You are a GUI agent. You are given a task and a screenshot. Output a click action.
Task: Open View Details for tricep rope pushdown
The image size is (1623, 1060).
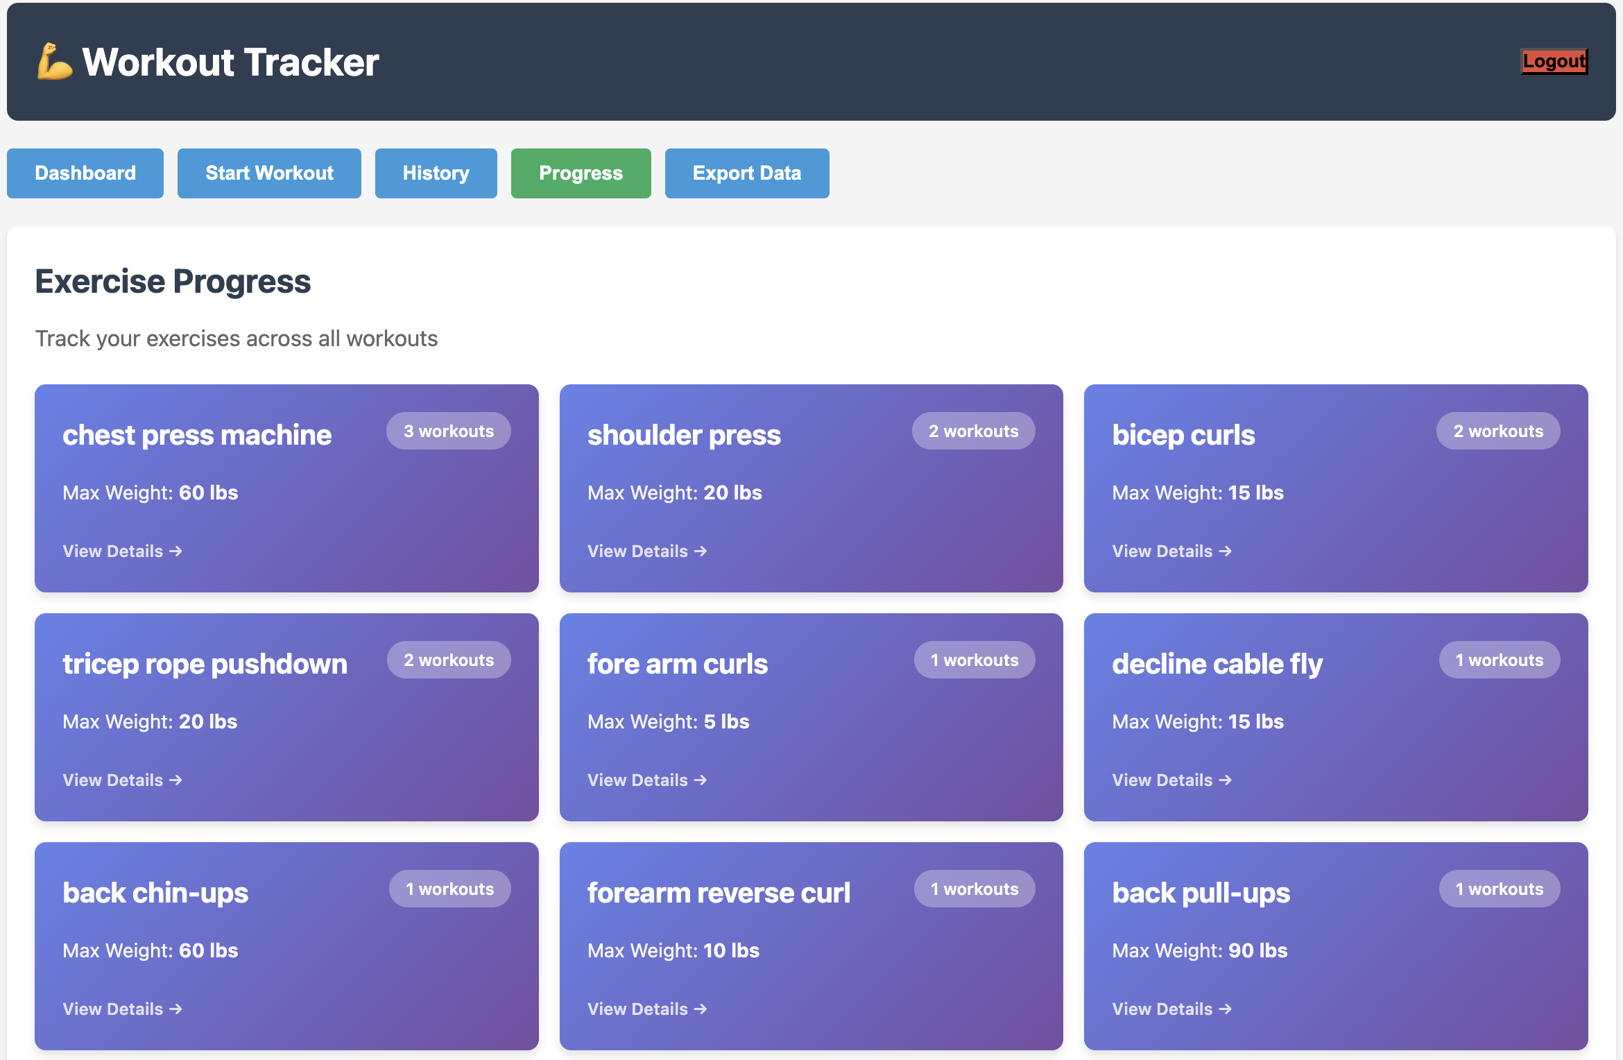pyautogui.click(x=121, y=780)
